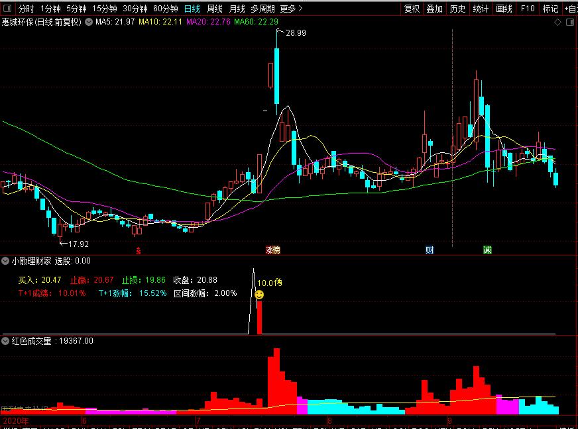The width and height of the screenshot is (578, 429).
Task: Click the red S marker below chart
Action: coord(139,251)
